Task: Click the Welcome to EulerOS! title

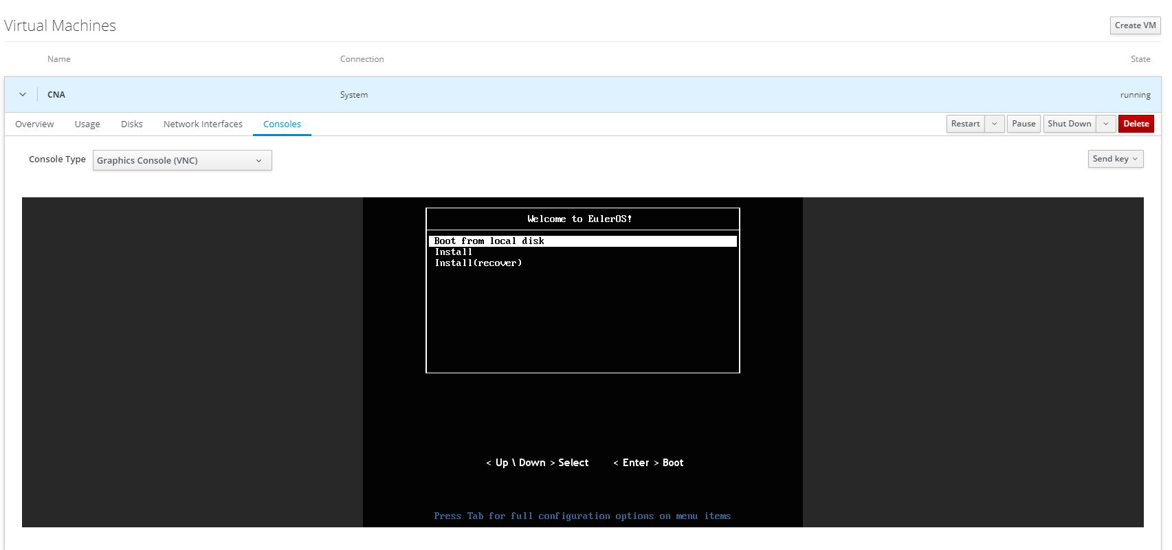Action: click(x=579, y=219)
